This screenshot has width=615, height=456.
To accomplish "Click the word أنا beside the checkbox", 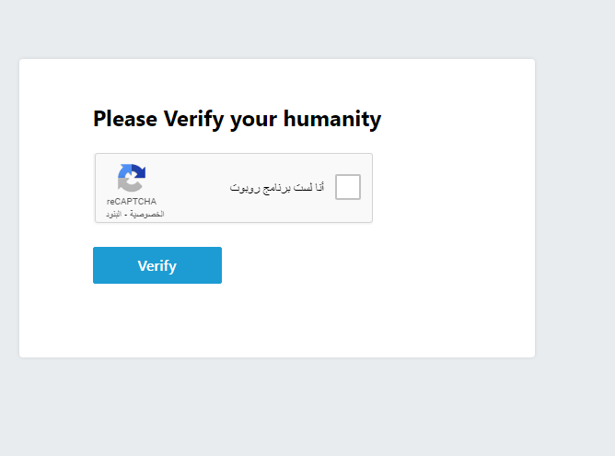I will click(319, 187).
